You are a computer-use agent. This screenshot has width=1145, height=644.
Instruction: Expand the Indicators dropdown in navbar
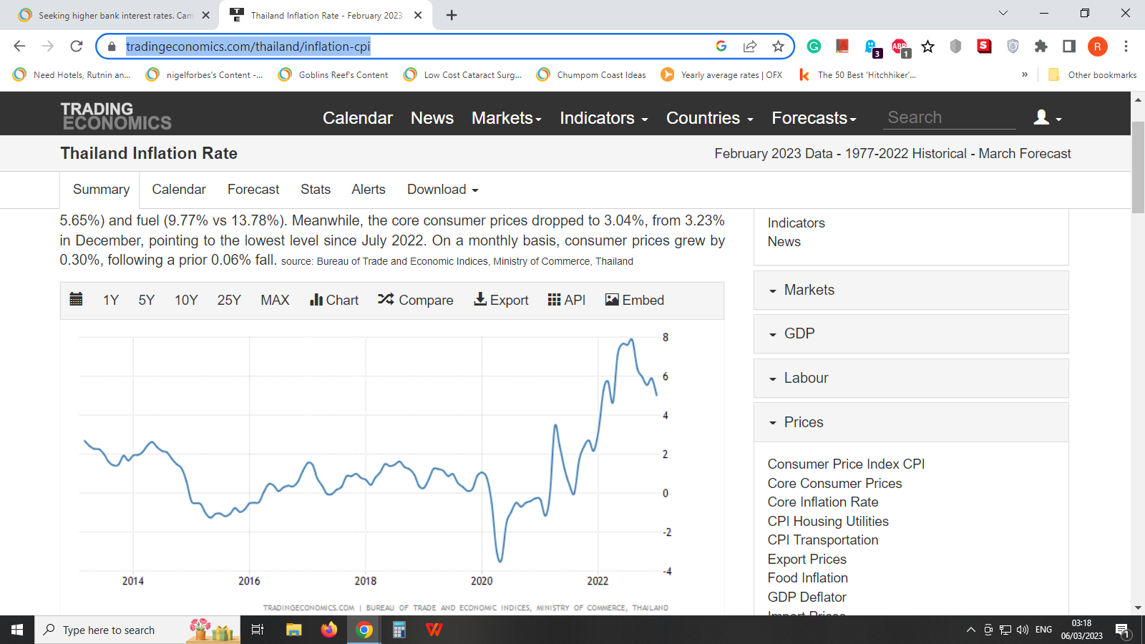tap(603, 118)
